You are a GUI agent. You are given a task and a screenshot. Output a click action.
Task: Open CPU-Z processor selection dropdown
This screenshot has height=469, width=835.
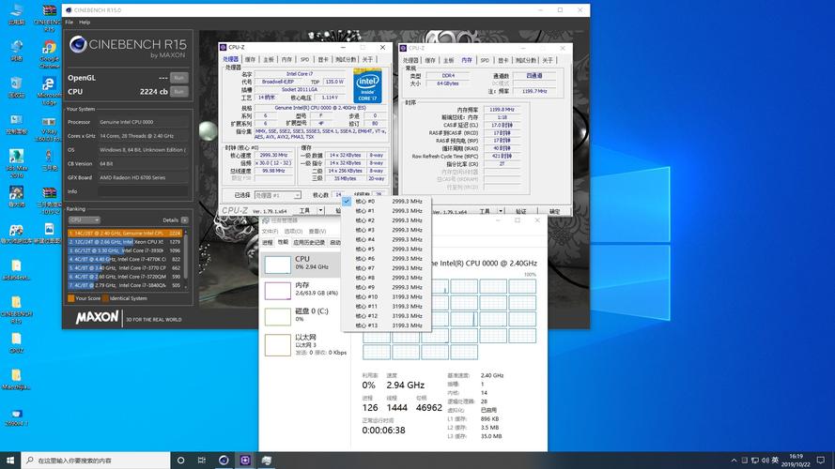pos(277,195)
